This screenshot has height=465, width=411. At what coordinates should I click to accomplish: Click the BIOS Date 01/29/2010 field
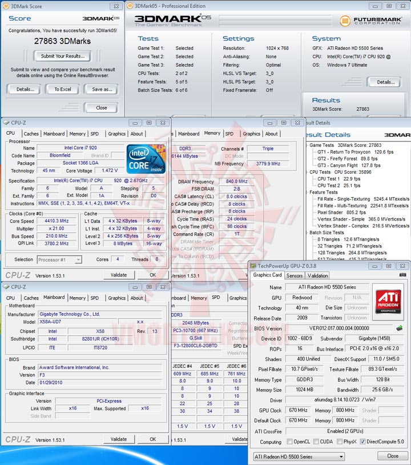(100, 383)
